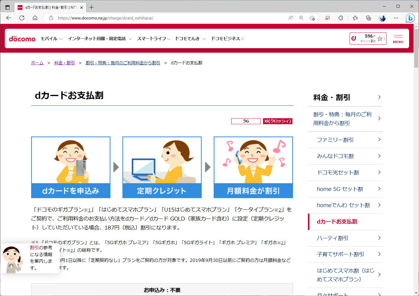Click chevron beside ハーティ割引
The image size is (419, 296).
click(379, 238)
